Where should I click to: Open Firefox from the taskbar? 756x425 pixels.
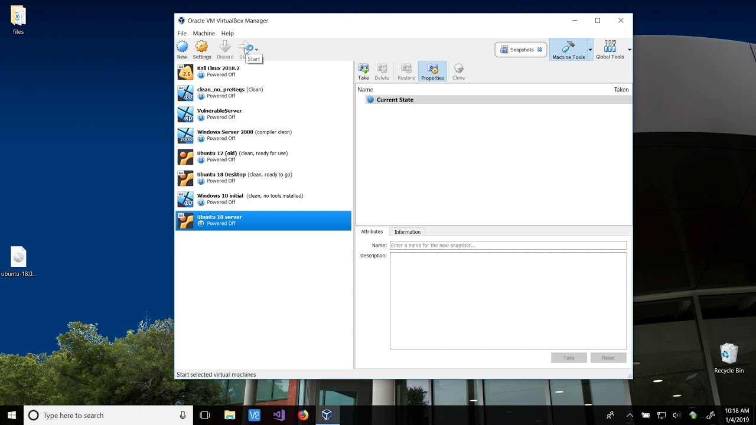click(x=303, y=415)
